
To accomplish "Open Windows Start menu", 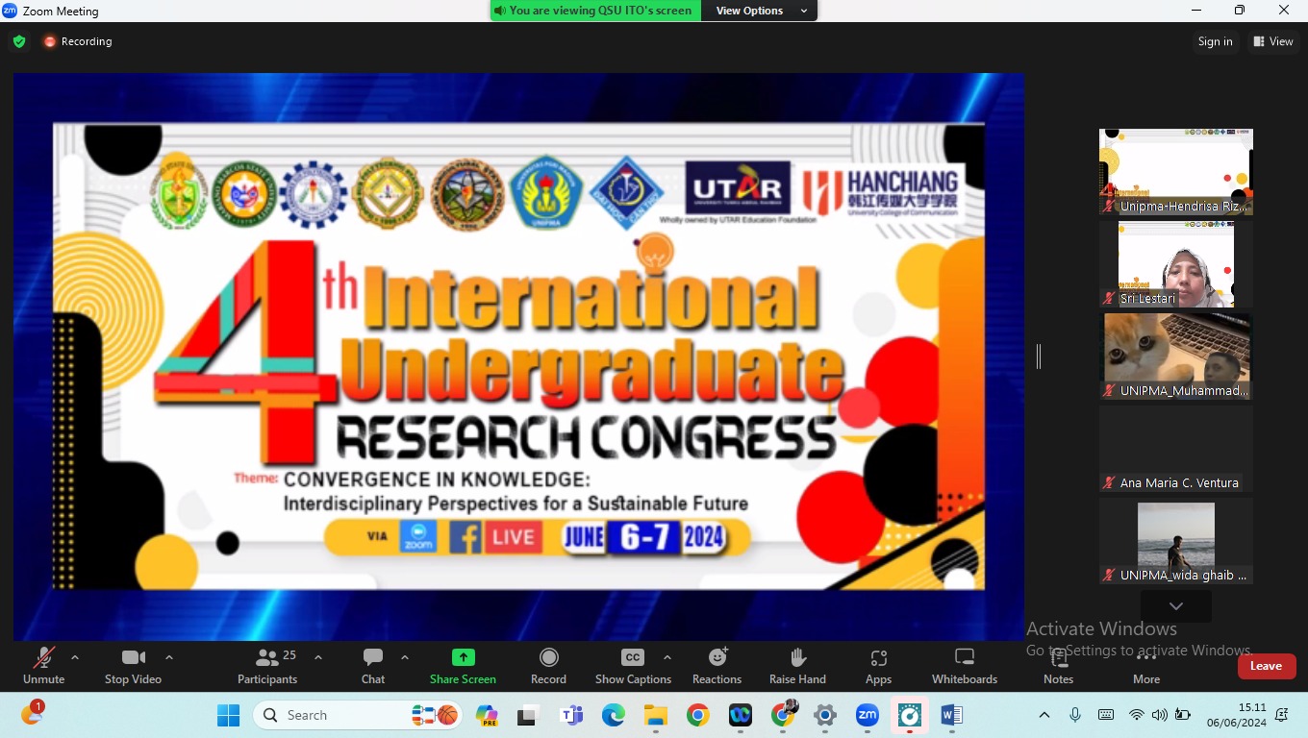I will coord(229,715).
